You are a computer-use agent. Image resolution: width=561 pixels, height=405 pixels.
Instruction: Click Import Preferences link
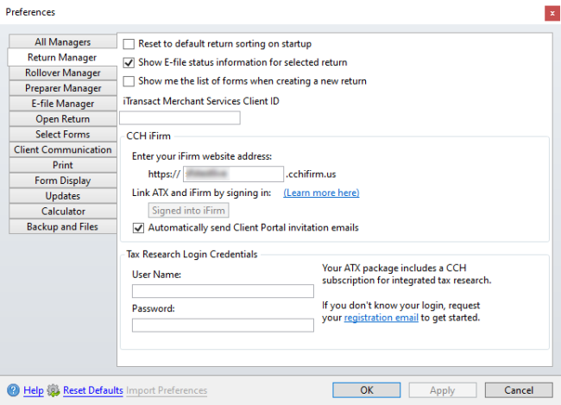point(167,390)
